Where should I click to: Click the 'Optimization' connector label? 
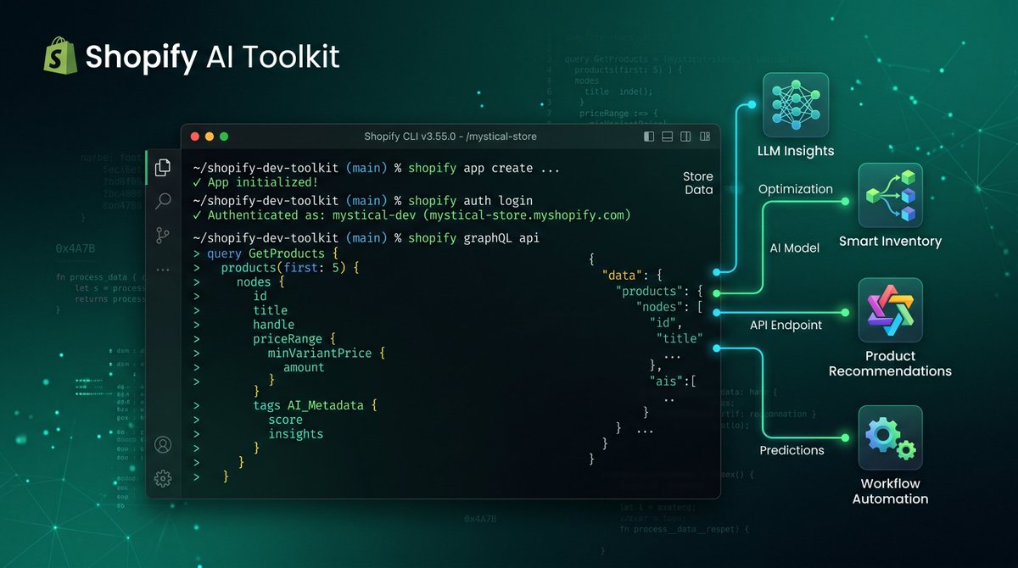(x=795, y=189)
